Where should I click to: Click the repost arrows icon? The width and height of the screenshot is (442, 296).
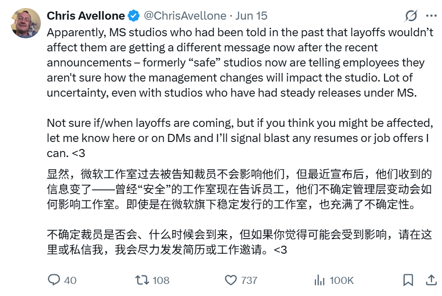[142, 280]
